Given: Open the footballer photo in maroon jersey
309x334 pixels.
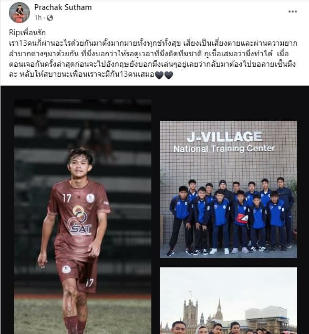Looking at the screenshot, I should pyautogui.click(x=83, y=216).
